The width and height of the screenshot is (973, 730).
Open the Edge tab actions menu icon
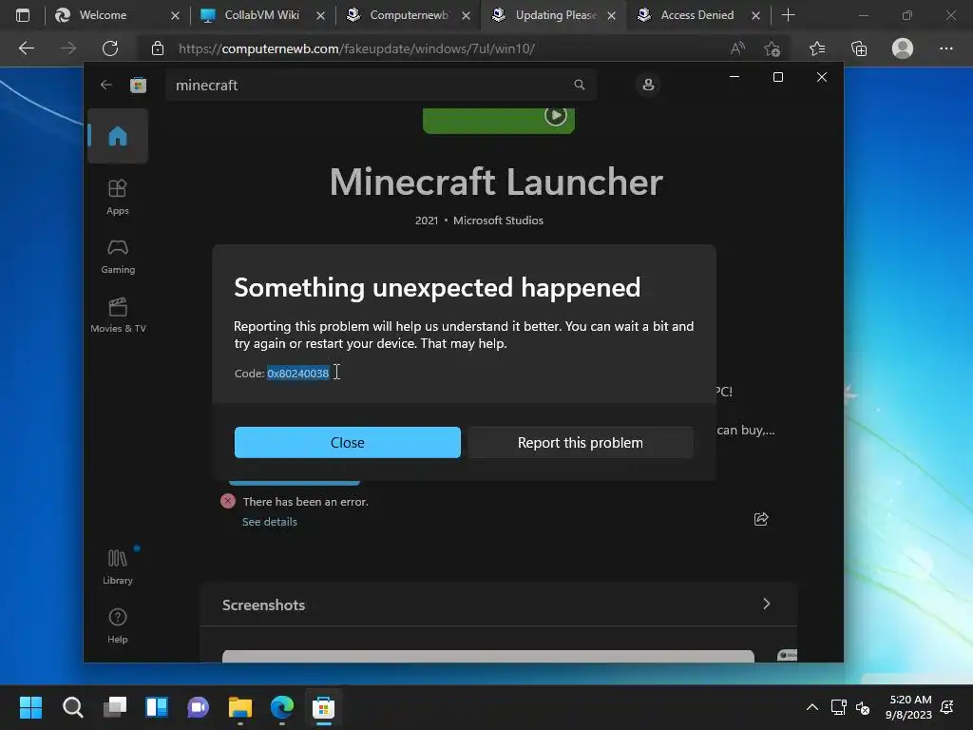tap(23, 15)
